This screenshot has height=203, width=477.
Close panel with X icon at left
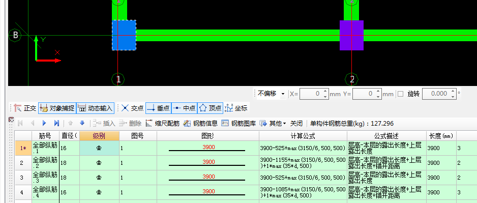point(11,120)
